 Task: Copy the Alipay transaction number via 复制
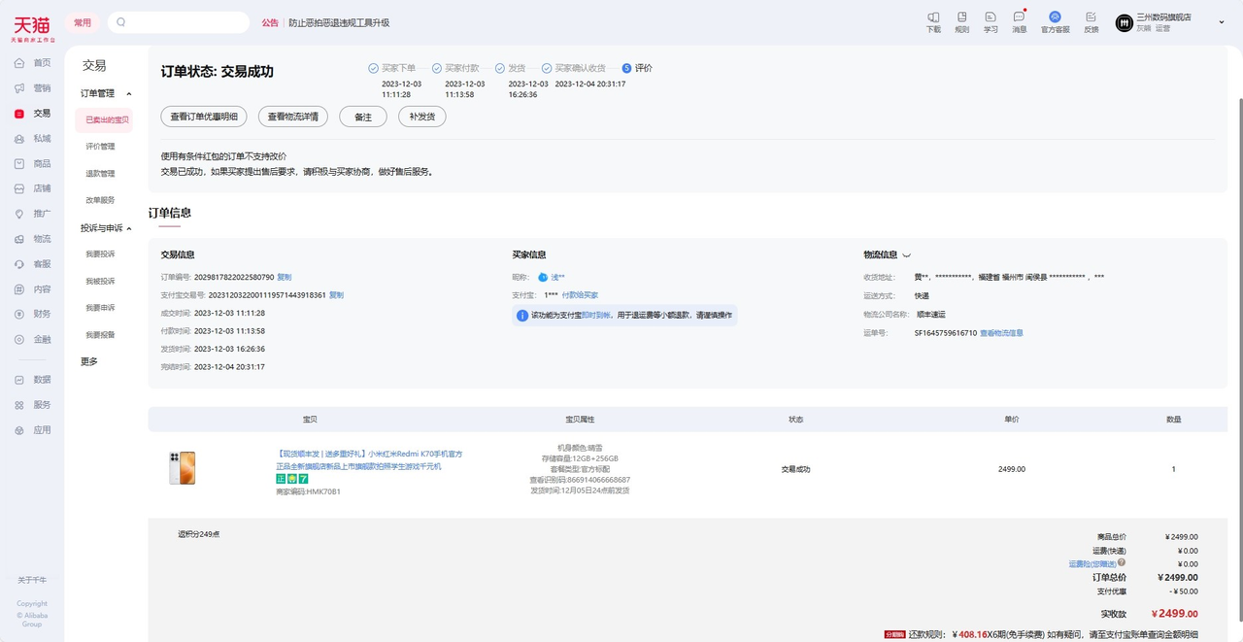[x=336, y=295]
